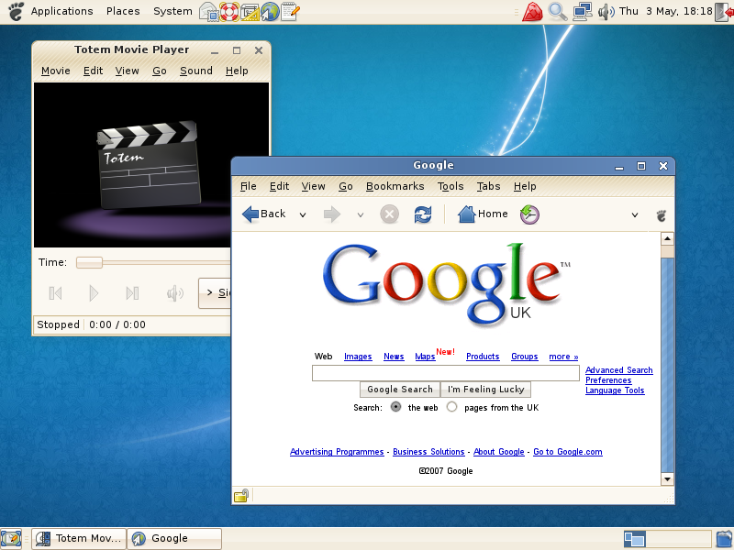Screen dimensions: 734x550
Task: Click the browser vertical scrollbar down arrow
Action: click(667, 478)
